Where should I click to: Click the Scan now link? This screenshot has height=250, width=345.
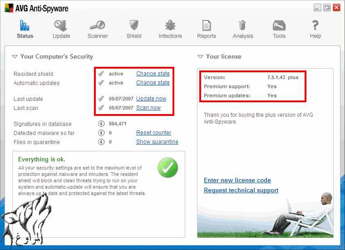(148, 108)
